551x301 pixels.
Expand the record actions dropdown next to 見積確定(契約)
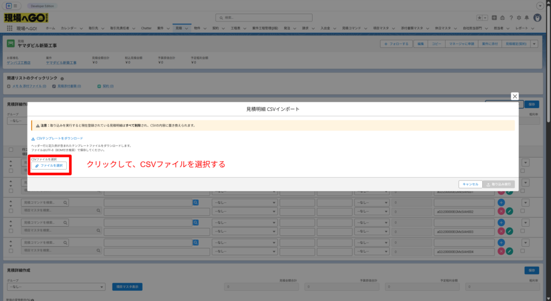tap(534, 44)
